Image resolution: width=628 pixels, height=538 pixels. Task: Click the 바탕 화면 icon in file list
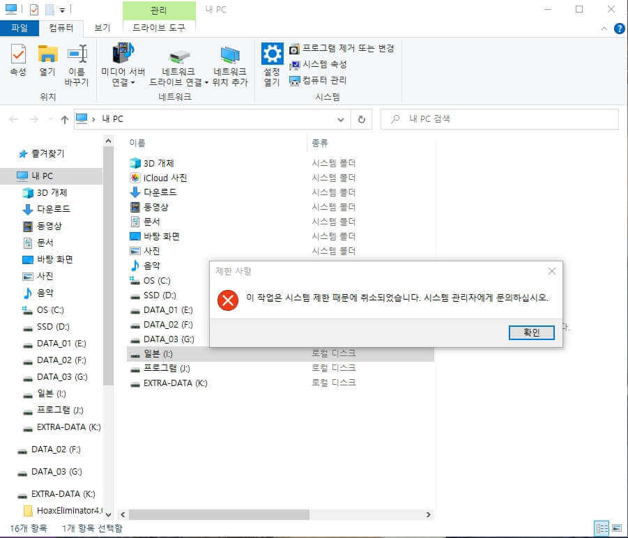[135, 236]
